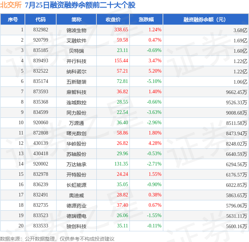This screenshot has width=249, height=242.
Task: Click change value 5.20%
Action: (155, 71)
